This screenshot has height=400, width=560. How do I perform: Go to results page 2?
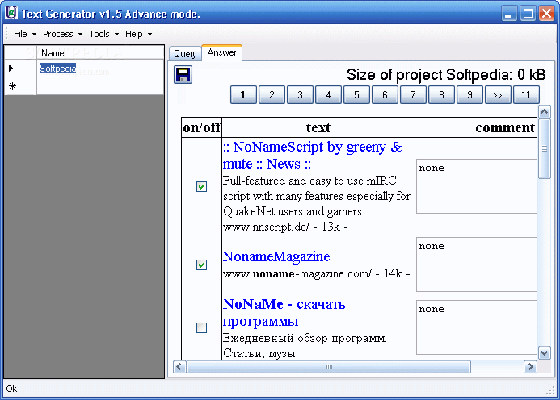click(x=272, y=95)
